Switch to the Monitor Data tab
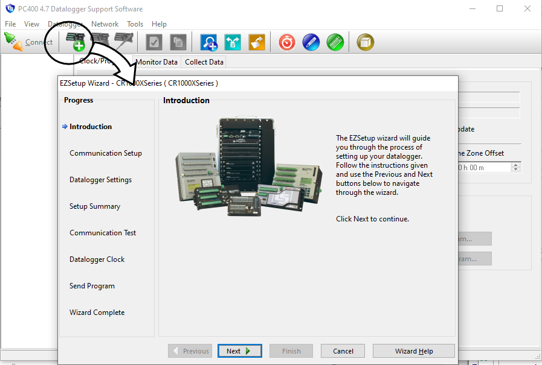The height and width of the screenshot is (365, 542). [x=156, y=62]
